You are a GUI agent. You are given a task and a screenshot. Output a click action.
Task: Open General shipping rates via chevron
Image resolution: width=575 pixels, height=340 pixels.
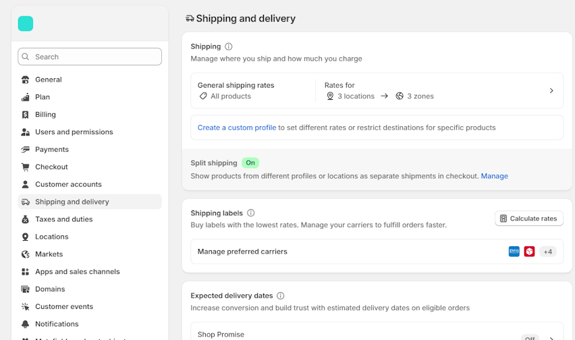point(551,90)
